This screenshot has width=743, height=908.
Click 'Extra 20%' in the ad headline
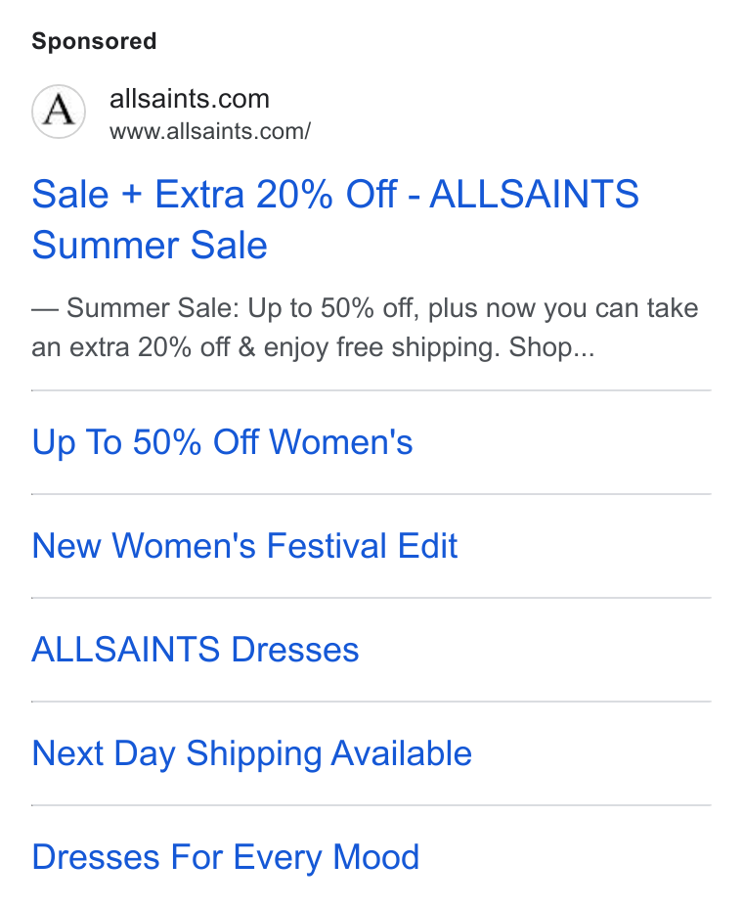click(243, 194)
